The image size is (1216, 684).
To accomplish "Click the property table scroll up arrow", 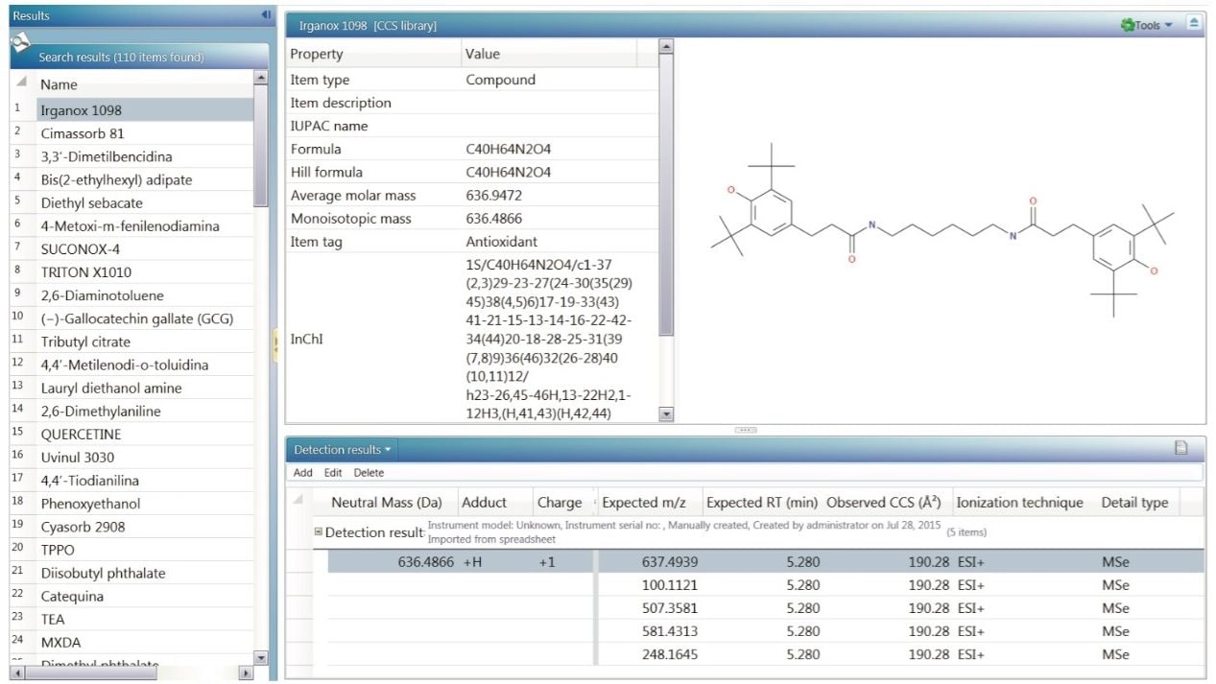I will [667, 46].
